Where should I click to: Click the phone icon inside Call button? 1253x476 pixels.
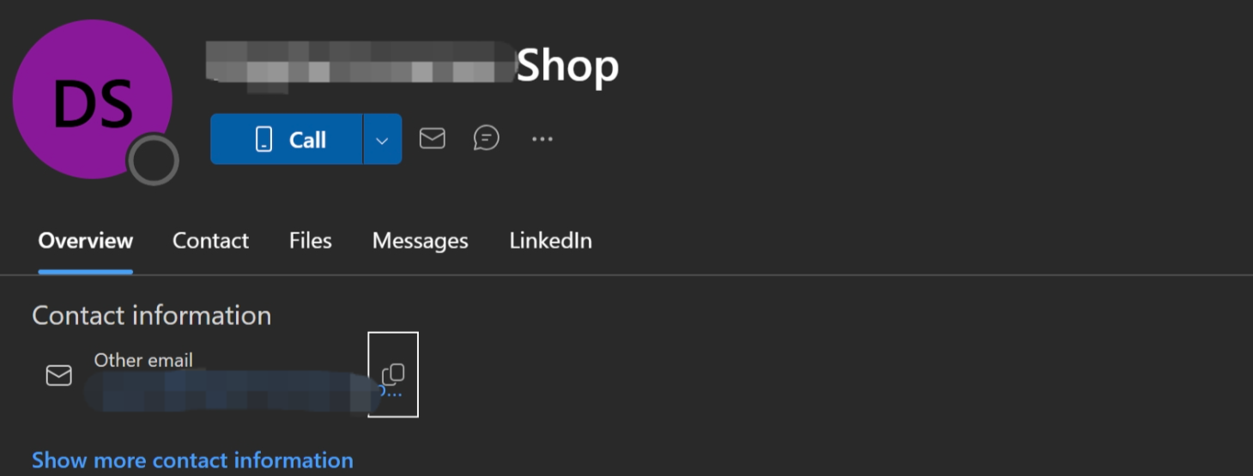point(263,139)
